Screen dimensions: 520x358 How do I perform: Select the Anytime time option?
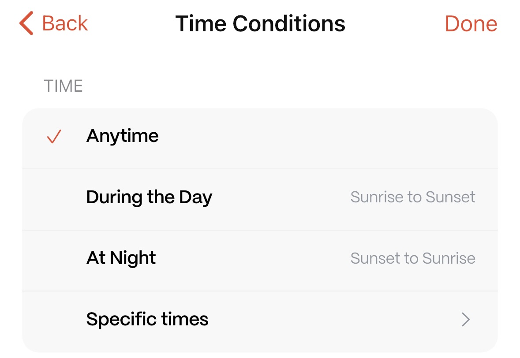click(123, 136)
